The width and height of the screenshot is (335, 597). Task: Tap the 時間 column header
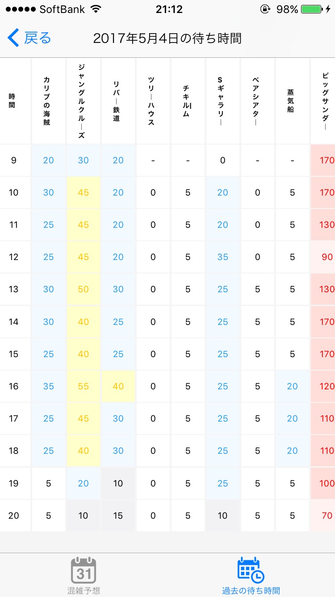[13, 101]
